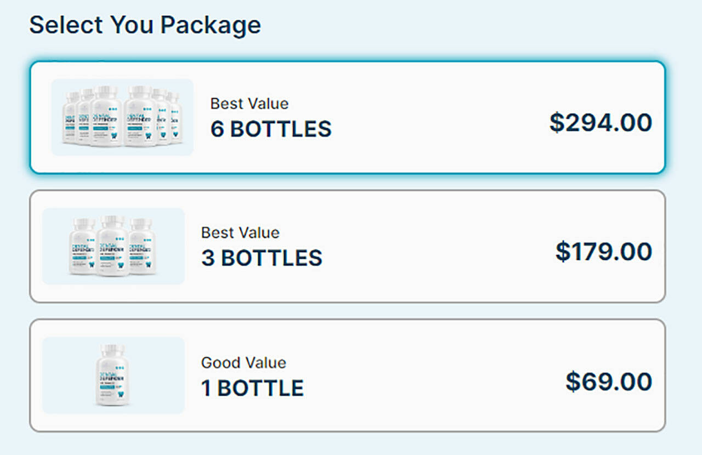Click the $294.00 price

(x=601, y=123)
